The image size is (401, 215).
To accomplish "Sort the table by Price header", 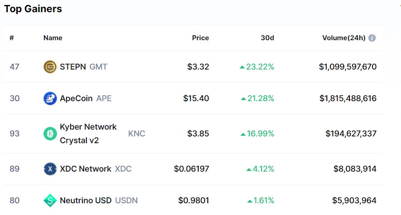I will pos(200,38).
